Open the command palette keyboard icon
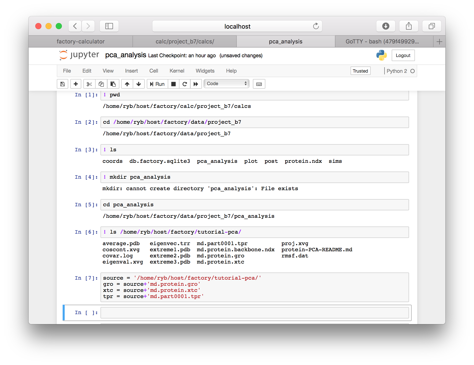 (259, 84)
